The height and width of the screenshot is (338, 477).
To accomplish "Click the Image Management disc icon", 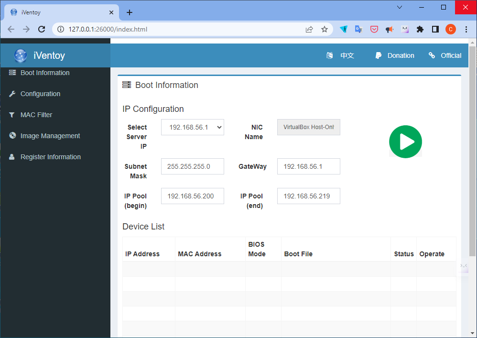I will tap(12, 135).
